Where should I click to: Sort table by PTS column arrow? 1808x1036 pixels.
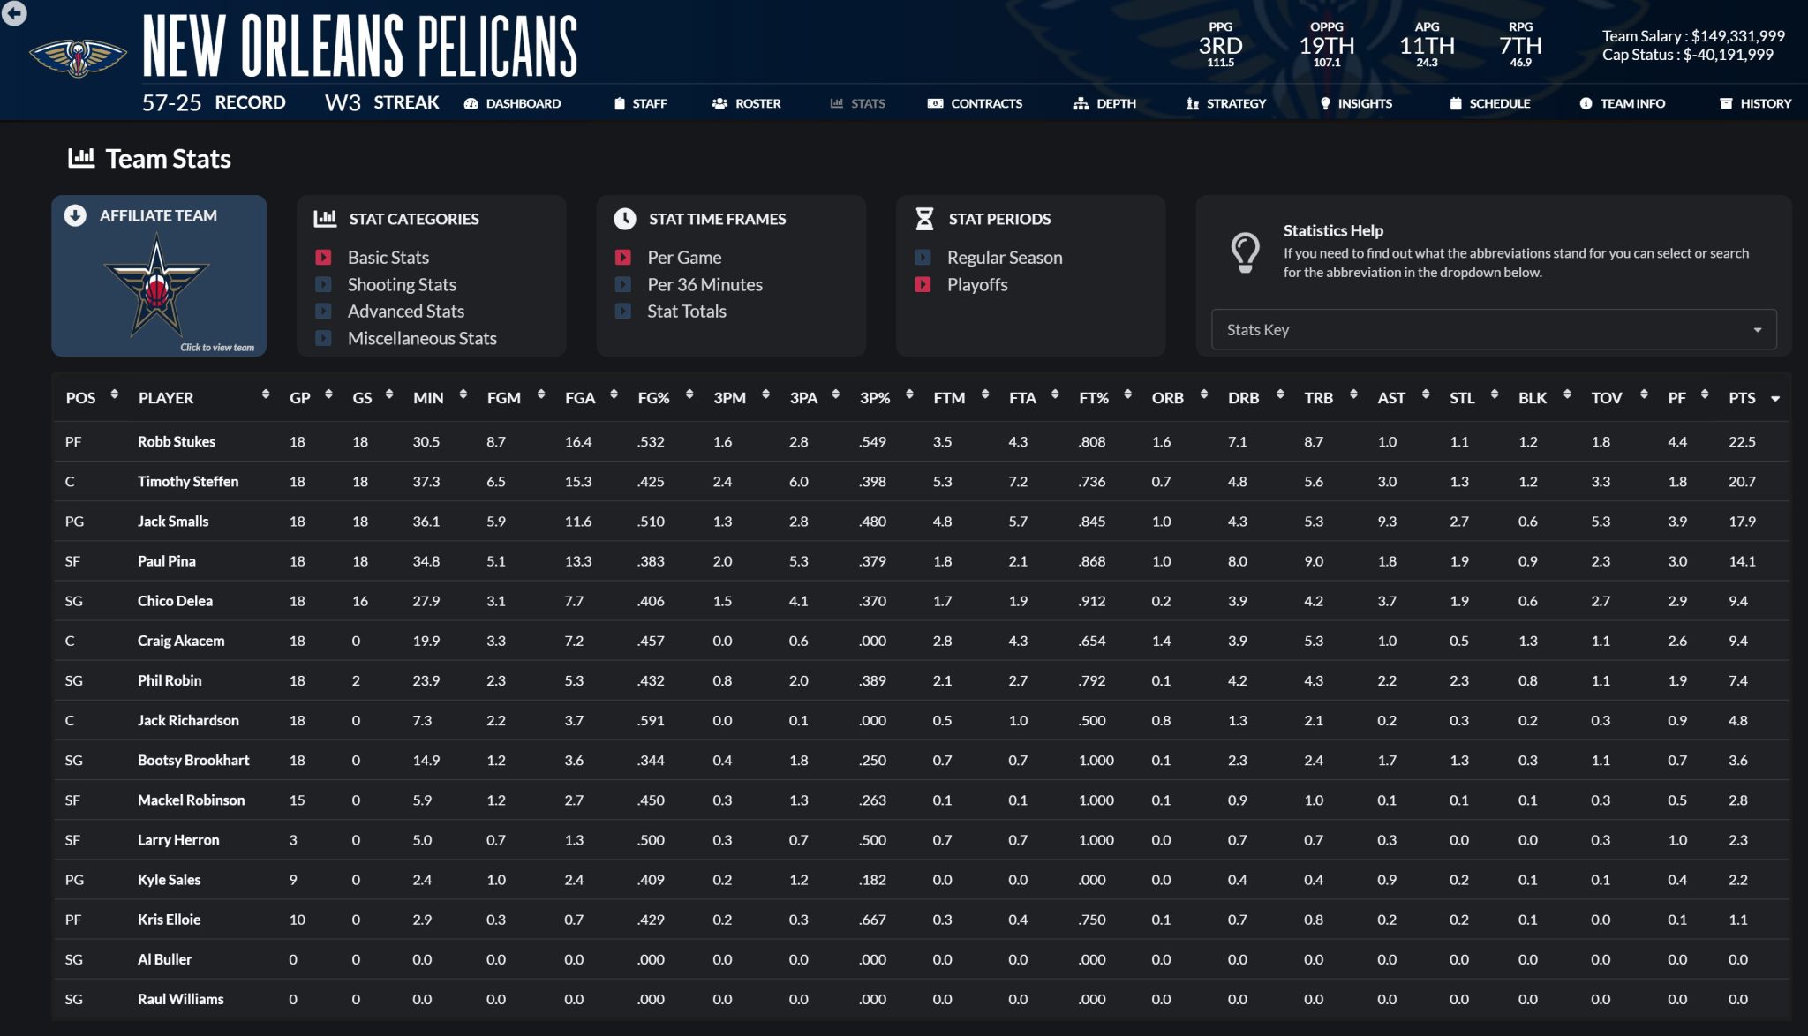pos(1774,399)
